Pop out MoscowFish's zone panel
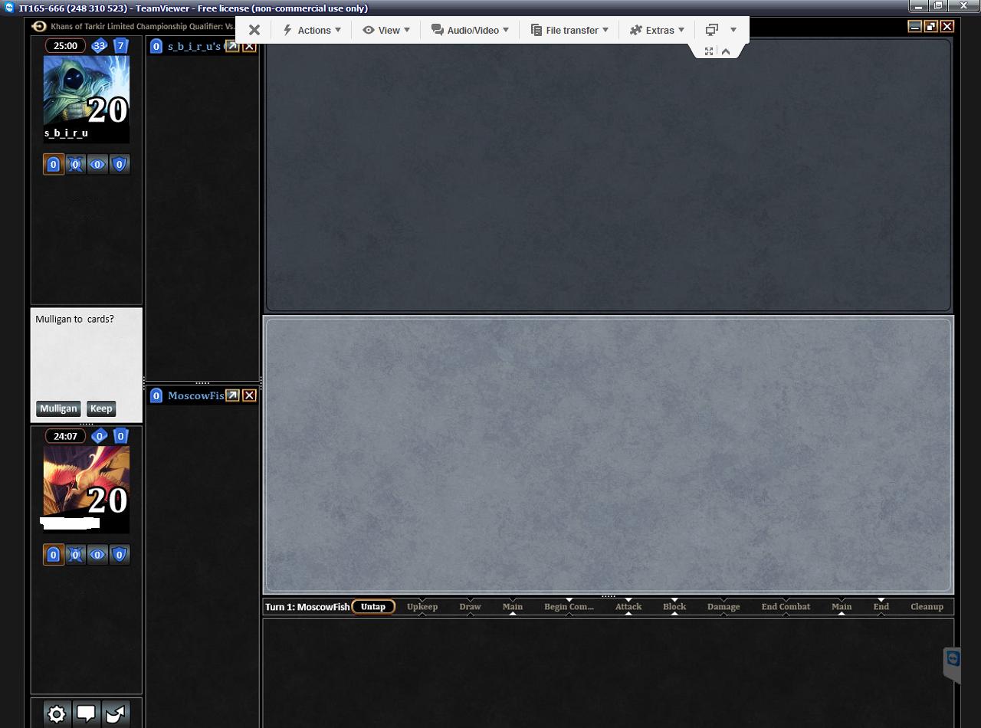981x728 pixels. point(232,395)
